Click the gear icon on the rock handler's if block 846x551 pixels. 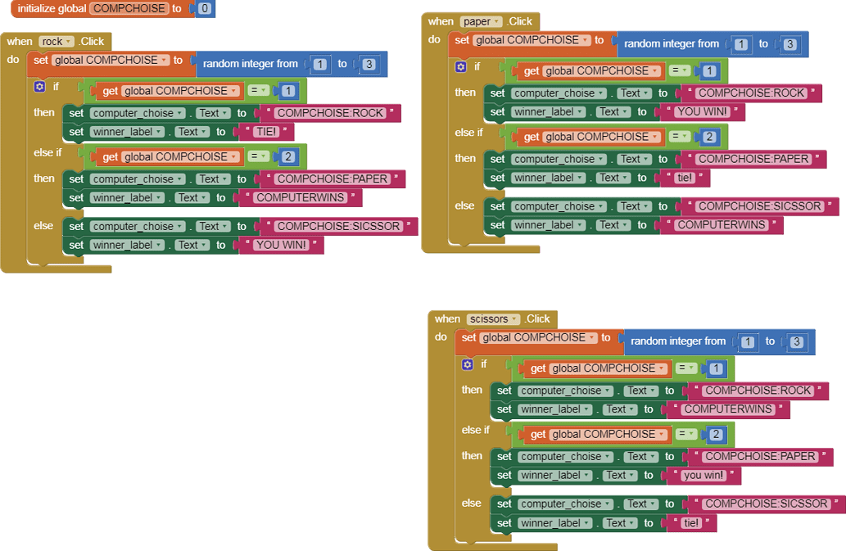click(x=40, y=86)
